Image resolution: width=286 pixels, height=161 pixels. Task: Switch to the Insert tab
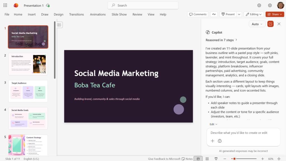point(32,14)
